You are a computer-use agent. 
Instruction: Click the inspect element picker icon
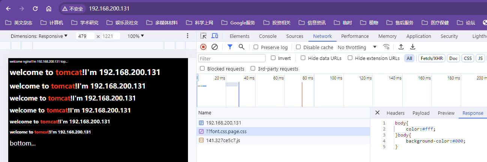(x=203, y=36)
